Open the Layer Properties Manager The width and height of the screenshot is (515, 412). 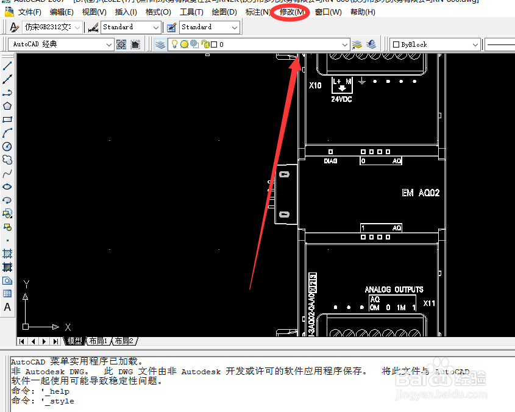(x=160, y=44)
